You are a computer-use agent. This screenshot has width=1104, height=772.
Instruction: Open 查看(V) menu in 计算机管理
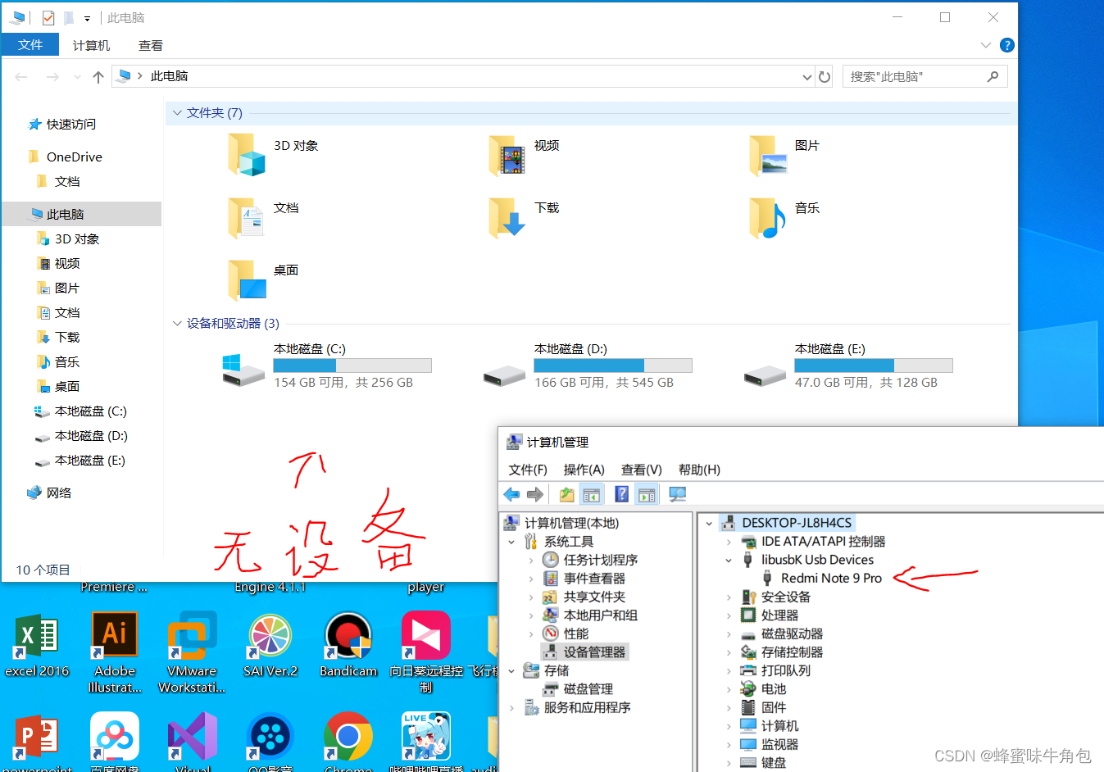tap(641, 470)
